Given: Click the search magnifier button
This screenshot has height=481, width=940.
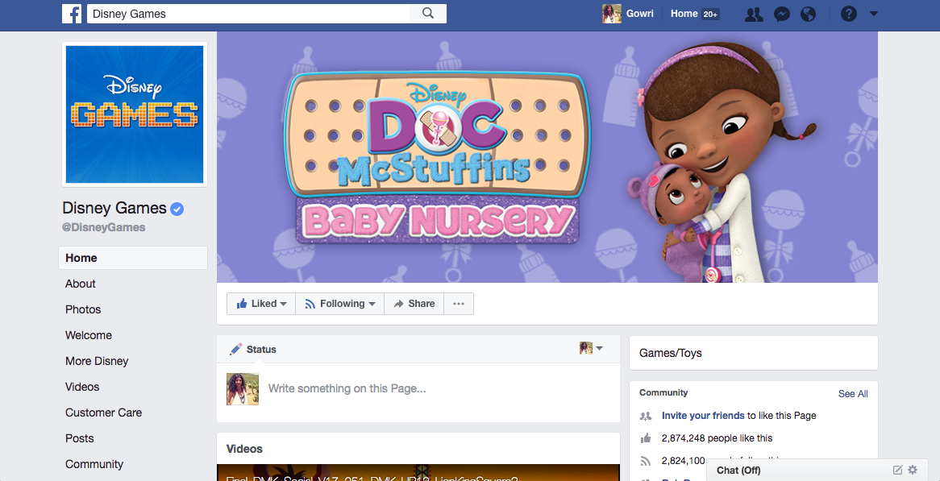Looking at the screenshot, I should coord(427,14).
